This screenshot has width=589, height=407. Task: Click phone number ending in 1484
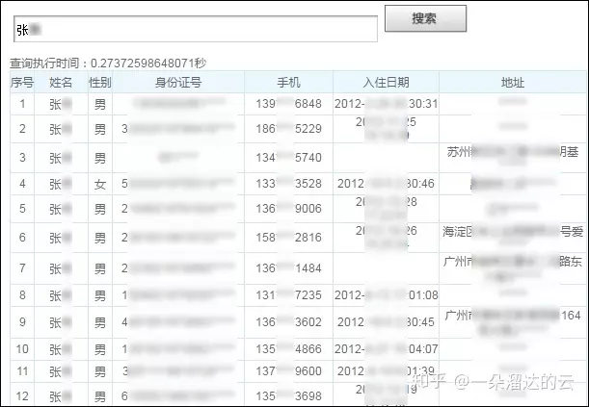288,268
